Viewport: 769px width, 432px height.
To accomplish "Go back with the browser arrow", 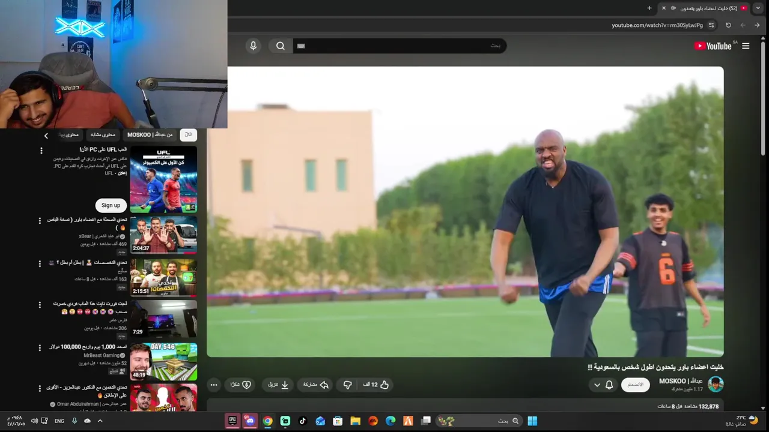I will [x=757, y=25].
